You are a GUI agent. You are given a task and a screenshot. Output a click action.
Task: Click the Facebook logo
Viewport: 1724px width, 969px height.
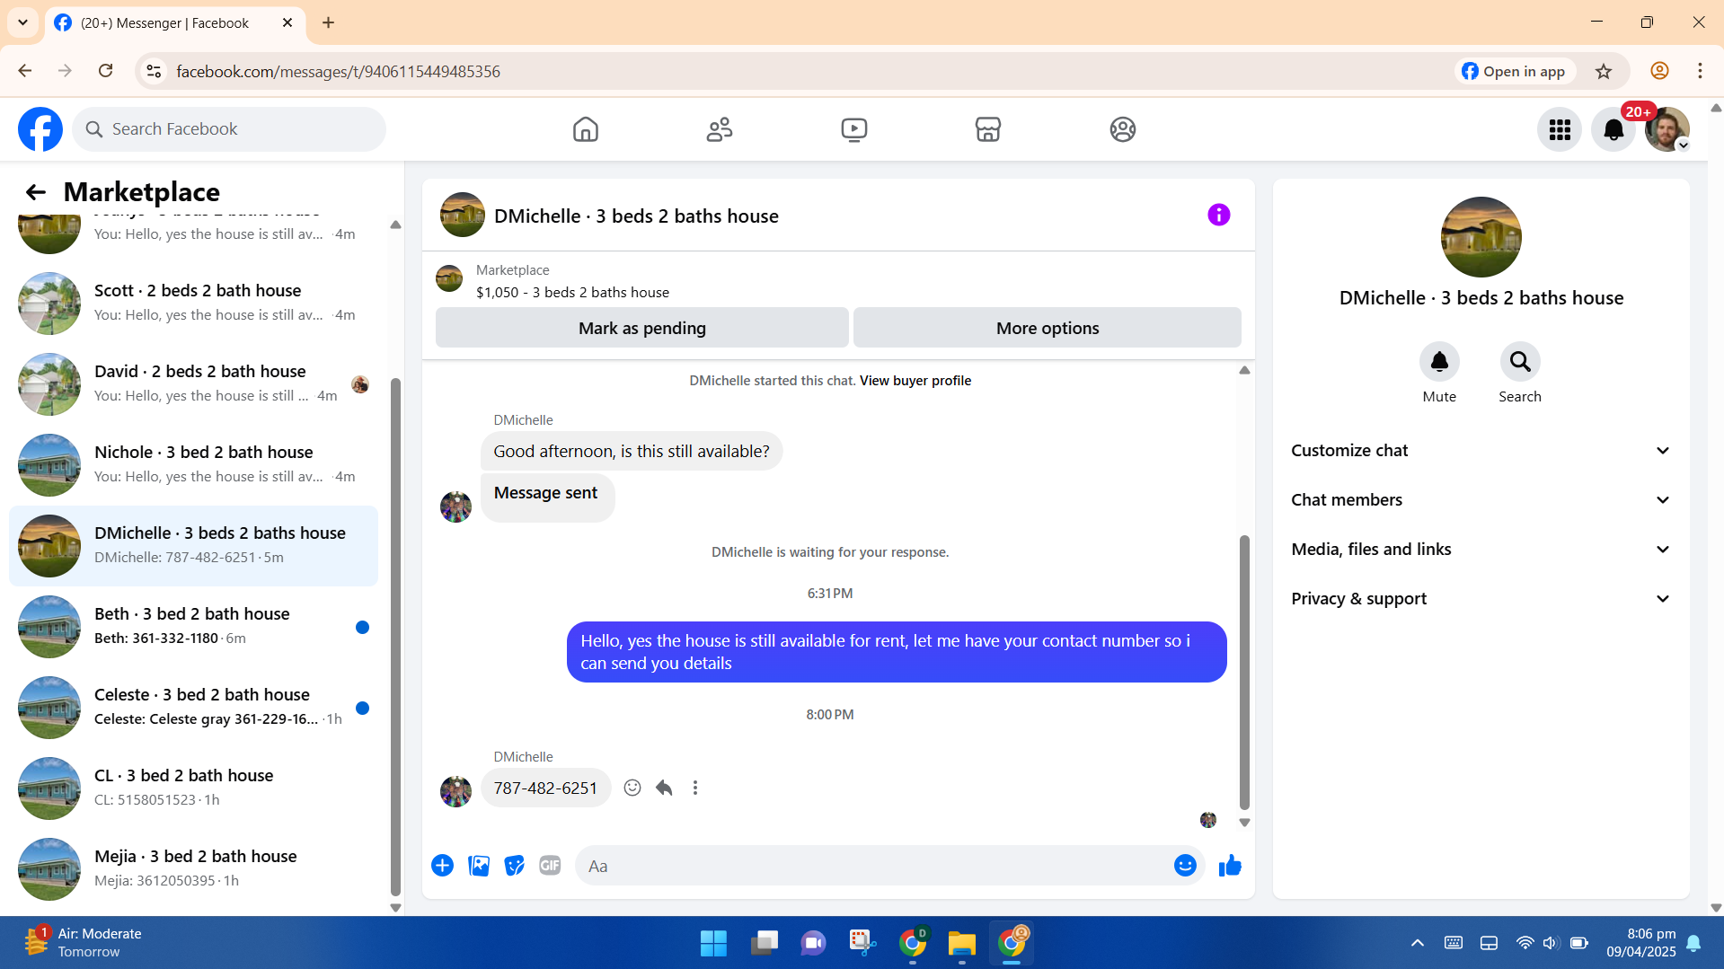click(40, 129)
